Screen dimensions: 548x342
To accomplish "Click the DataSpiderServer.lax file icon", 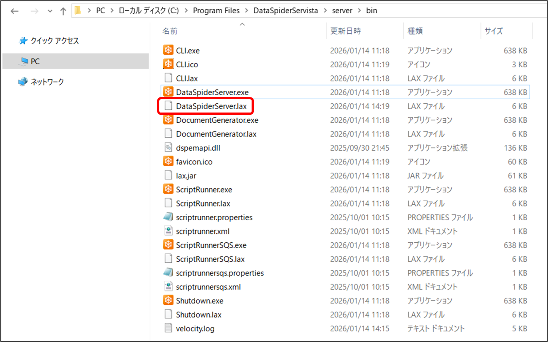I will (x=168, y=106).
